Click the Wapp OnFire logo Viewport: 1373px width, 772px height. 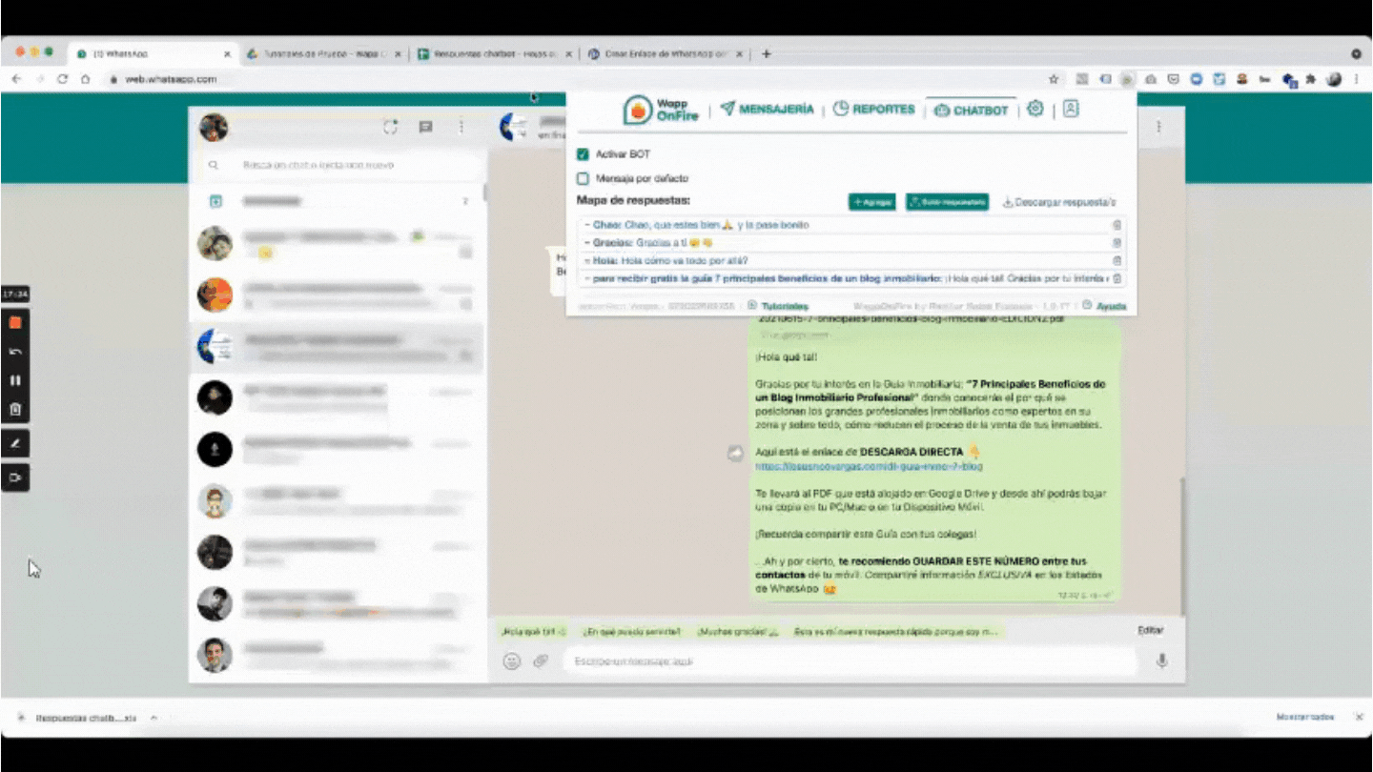[x=661, y=110]
